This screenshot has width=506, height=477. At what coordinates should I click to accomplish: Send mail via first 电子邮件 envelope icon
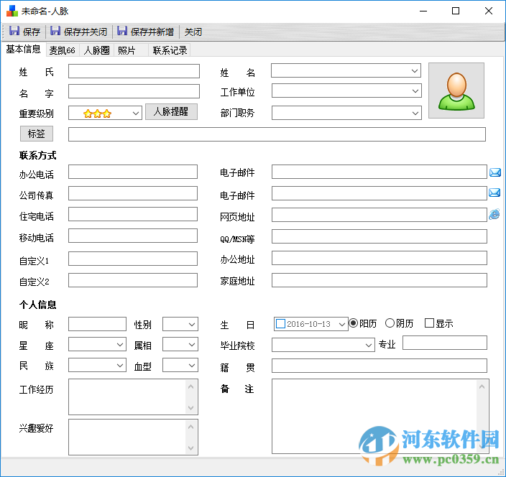coord(495,172)
